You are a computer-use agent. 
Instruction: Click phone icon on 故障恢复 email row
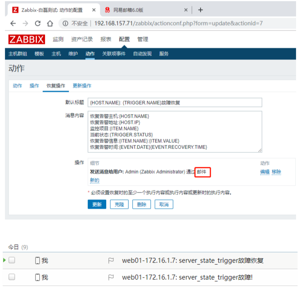[38, 260]
